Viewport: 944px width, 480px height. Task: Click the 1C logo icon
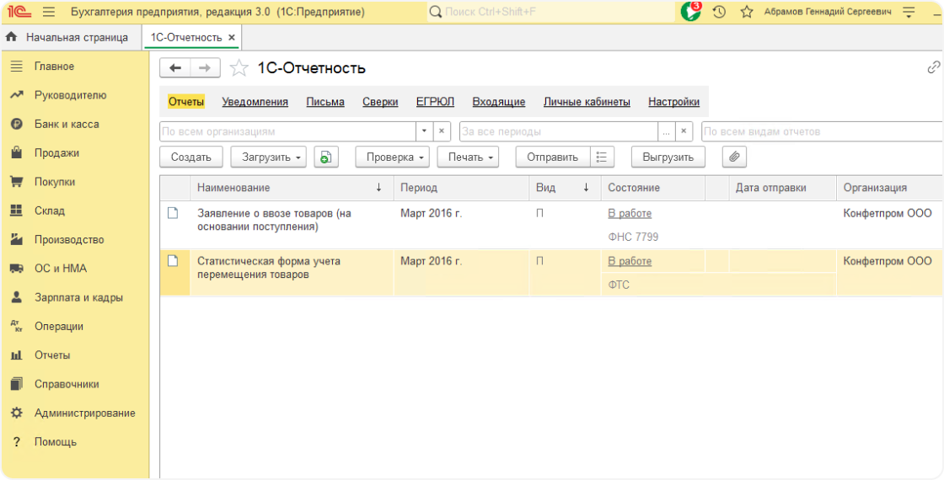point(20,12)
